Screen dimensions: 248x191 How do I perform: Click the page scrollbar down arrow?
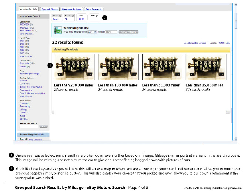tap(236, 139)
